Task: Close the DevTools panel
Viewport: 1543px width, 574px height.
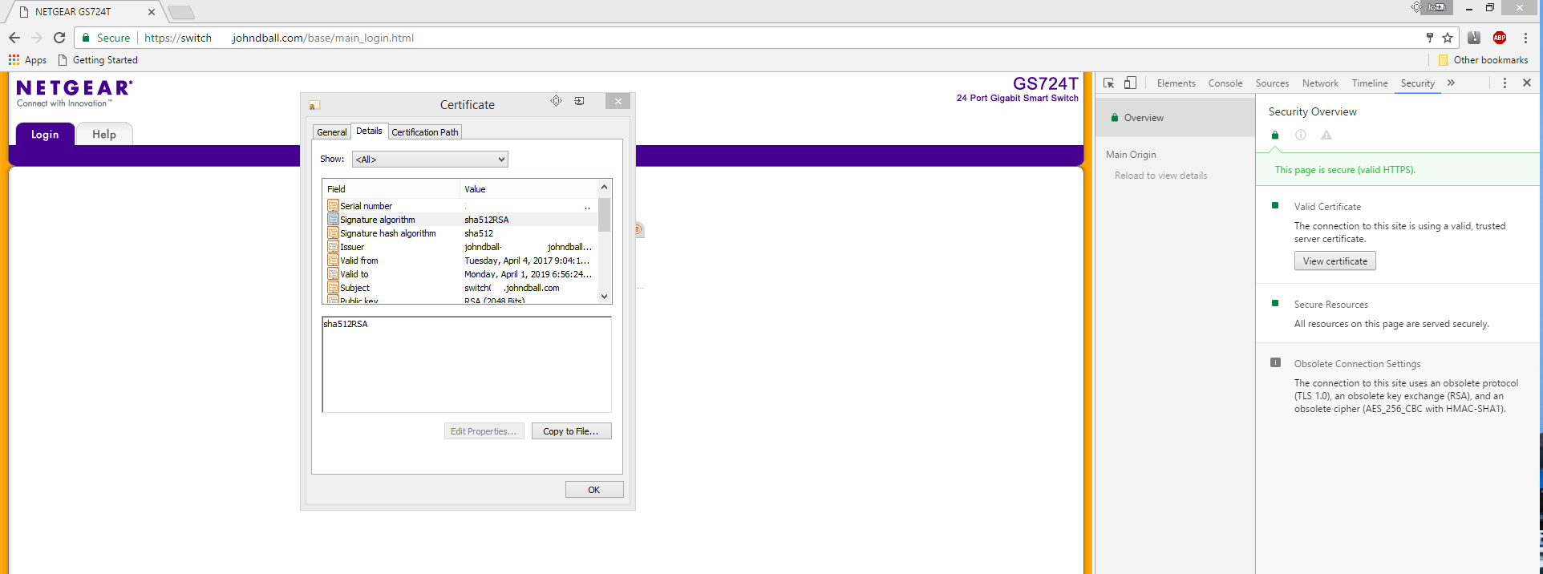Action: 1527,83
